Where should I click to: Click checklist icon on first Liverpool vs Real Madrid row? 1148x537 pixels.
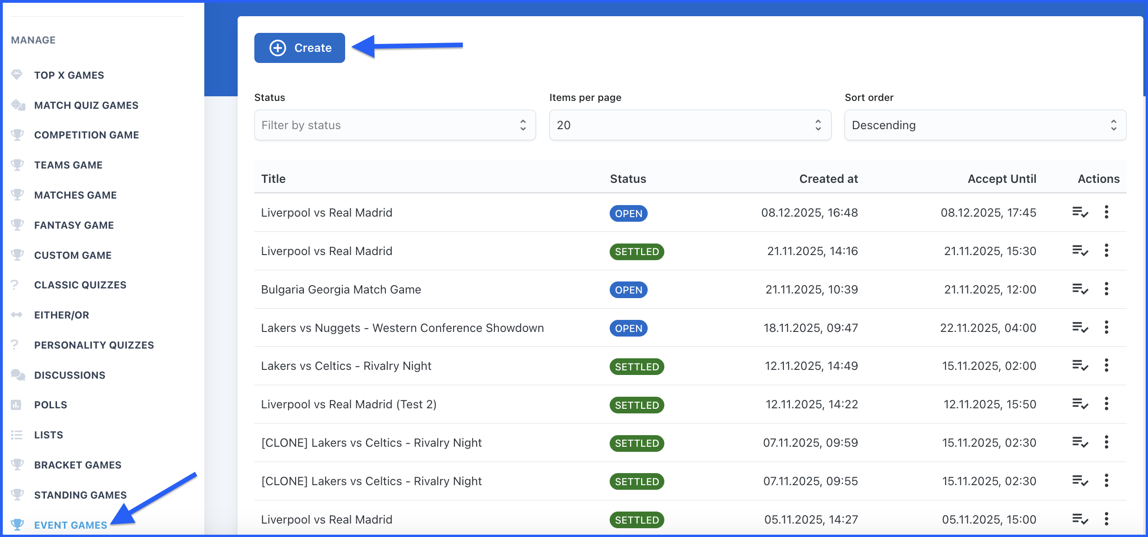click(x=1080, y=212)
